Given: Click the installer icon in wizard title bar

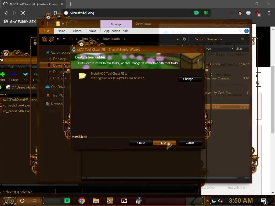Looking at the screenshot, I should coord(74,50).
